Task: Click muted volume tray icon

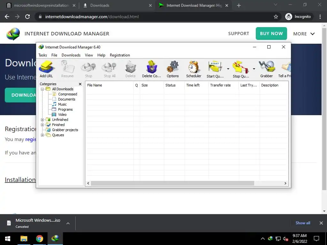Action: click(x=285, y=239)
